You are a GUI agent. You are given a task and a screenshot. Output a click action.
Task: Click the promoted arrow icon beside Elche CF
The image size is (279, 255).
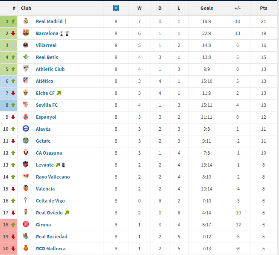pos(59,93)
